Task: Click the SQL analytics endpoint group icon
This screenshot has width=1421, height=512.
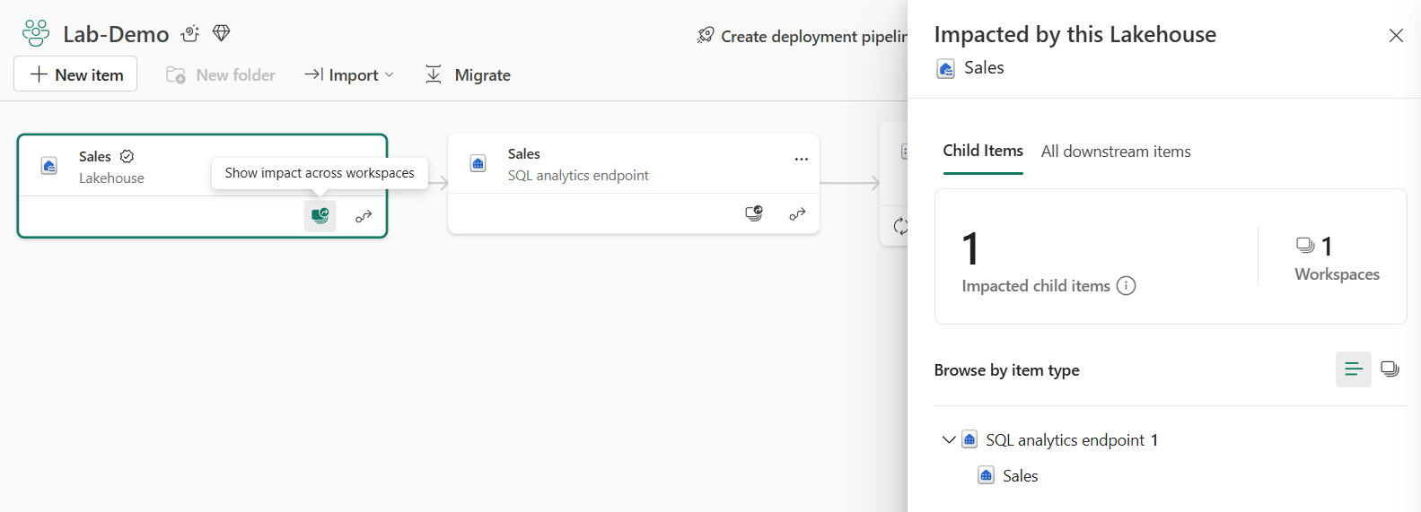Action: point(969,439)
